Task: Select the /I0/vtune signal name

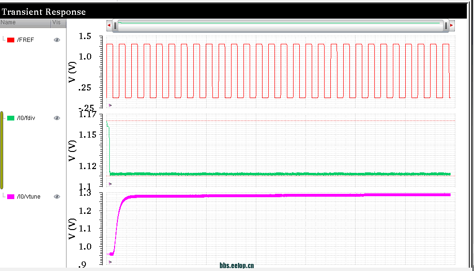Action: [x=29, y=196]
